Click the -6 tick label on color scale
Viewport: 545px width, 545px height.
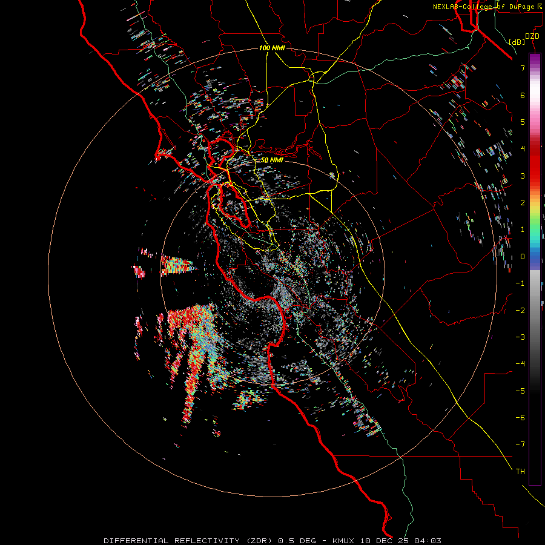[520, 418]
